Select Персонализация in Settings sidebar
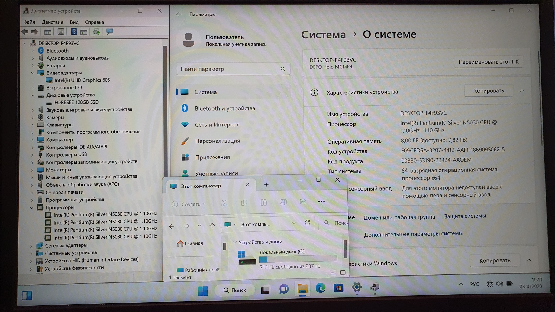Viewport: 555px width, 312px height. point(217,141)
